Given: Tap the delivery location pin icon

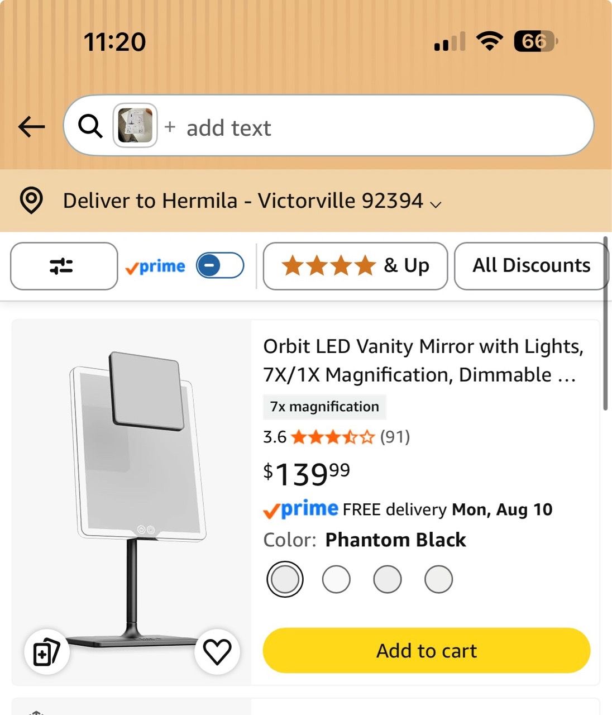Looking at the screenshot, I should point(31,201).
